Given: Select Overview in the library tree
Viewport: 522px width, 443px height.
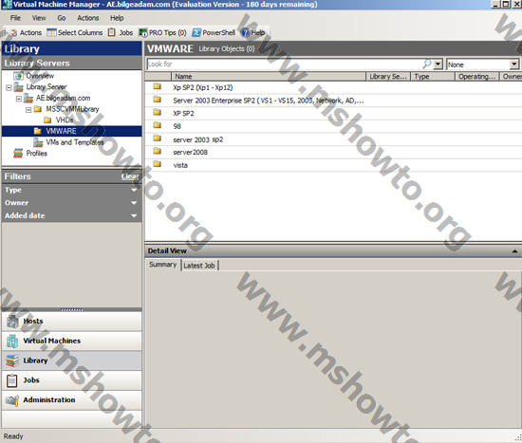Looking at the screenshot, I should [x=40, y=76].
